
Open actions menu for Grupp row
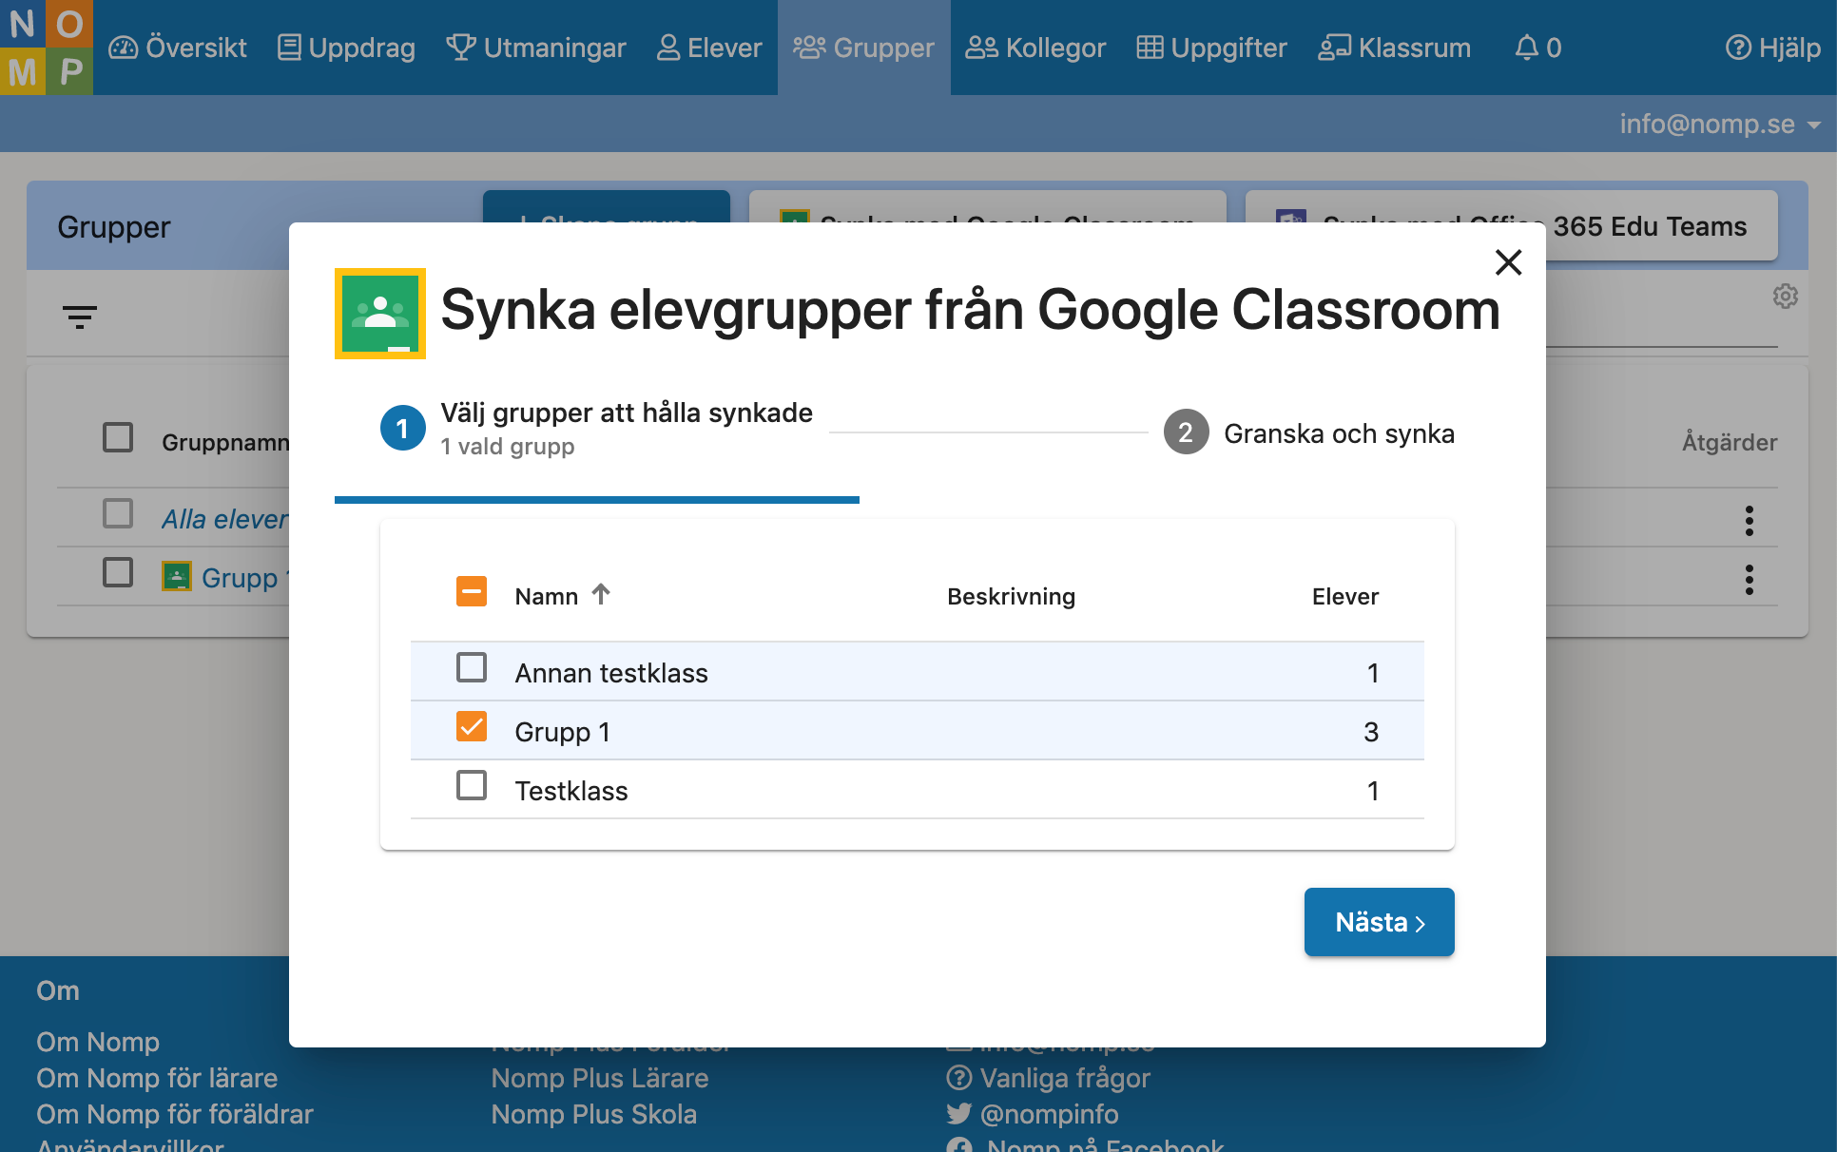click(x=1749, y=579)
